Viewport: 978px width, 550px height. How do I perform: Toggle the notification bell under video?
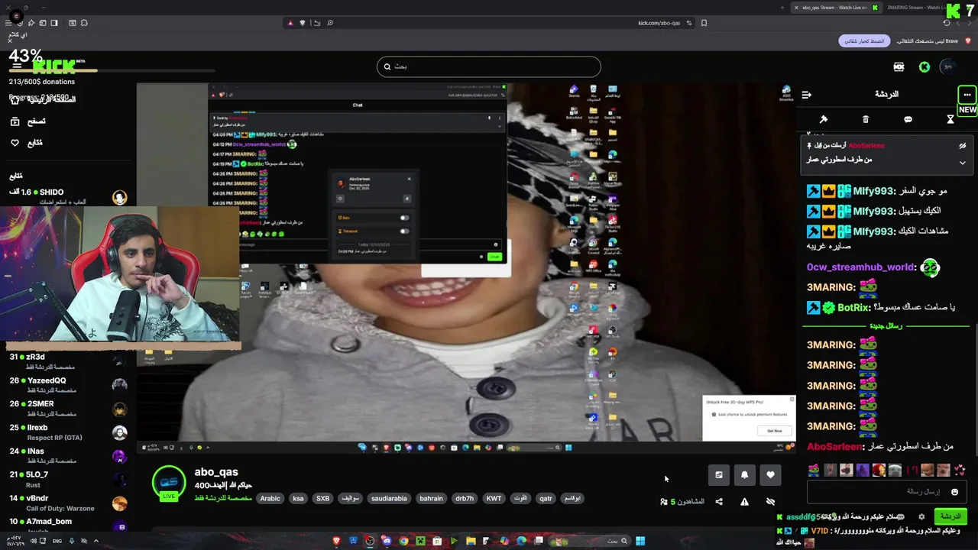(745, 475)
